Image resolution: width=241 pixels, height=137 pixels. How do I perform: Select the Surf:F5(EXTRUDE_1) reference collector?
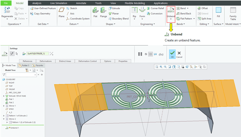(x=37, y=54)
